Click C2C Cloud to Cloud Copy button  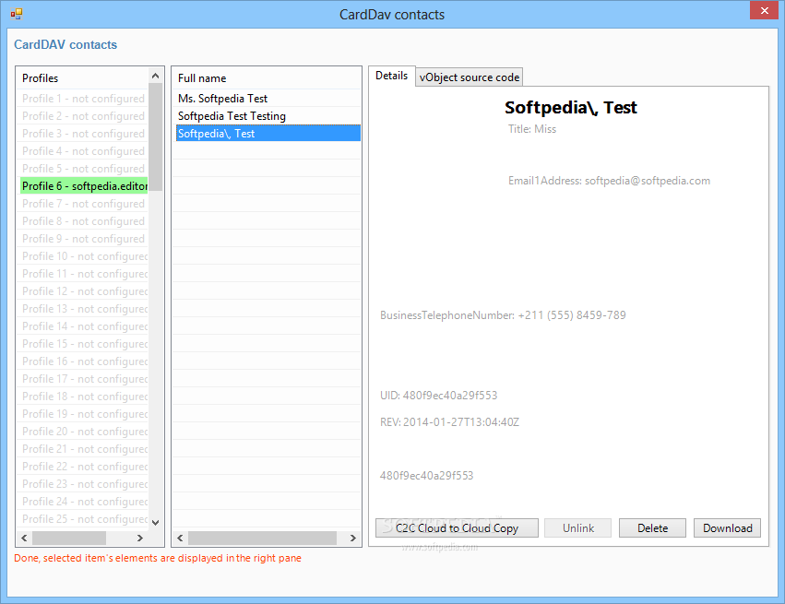[x=457, y=528]
